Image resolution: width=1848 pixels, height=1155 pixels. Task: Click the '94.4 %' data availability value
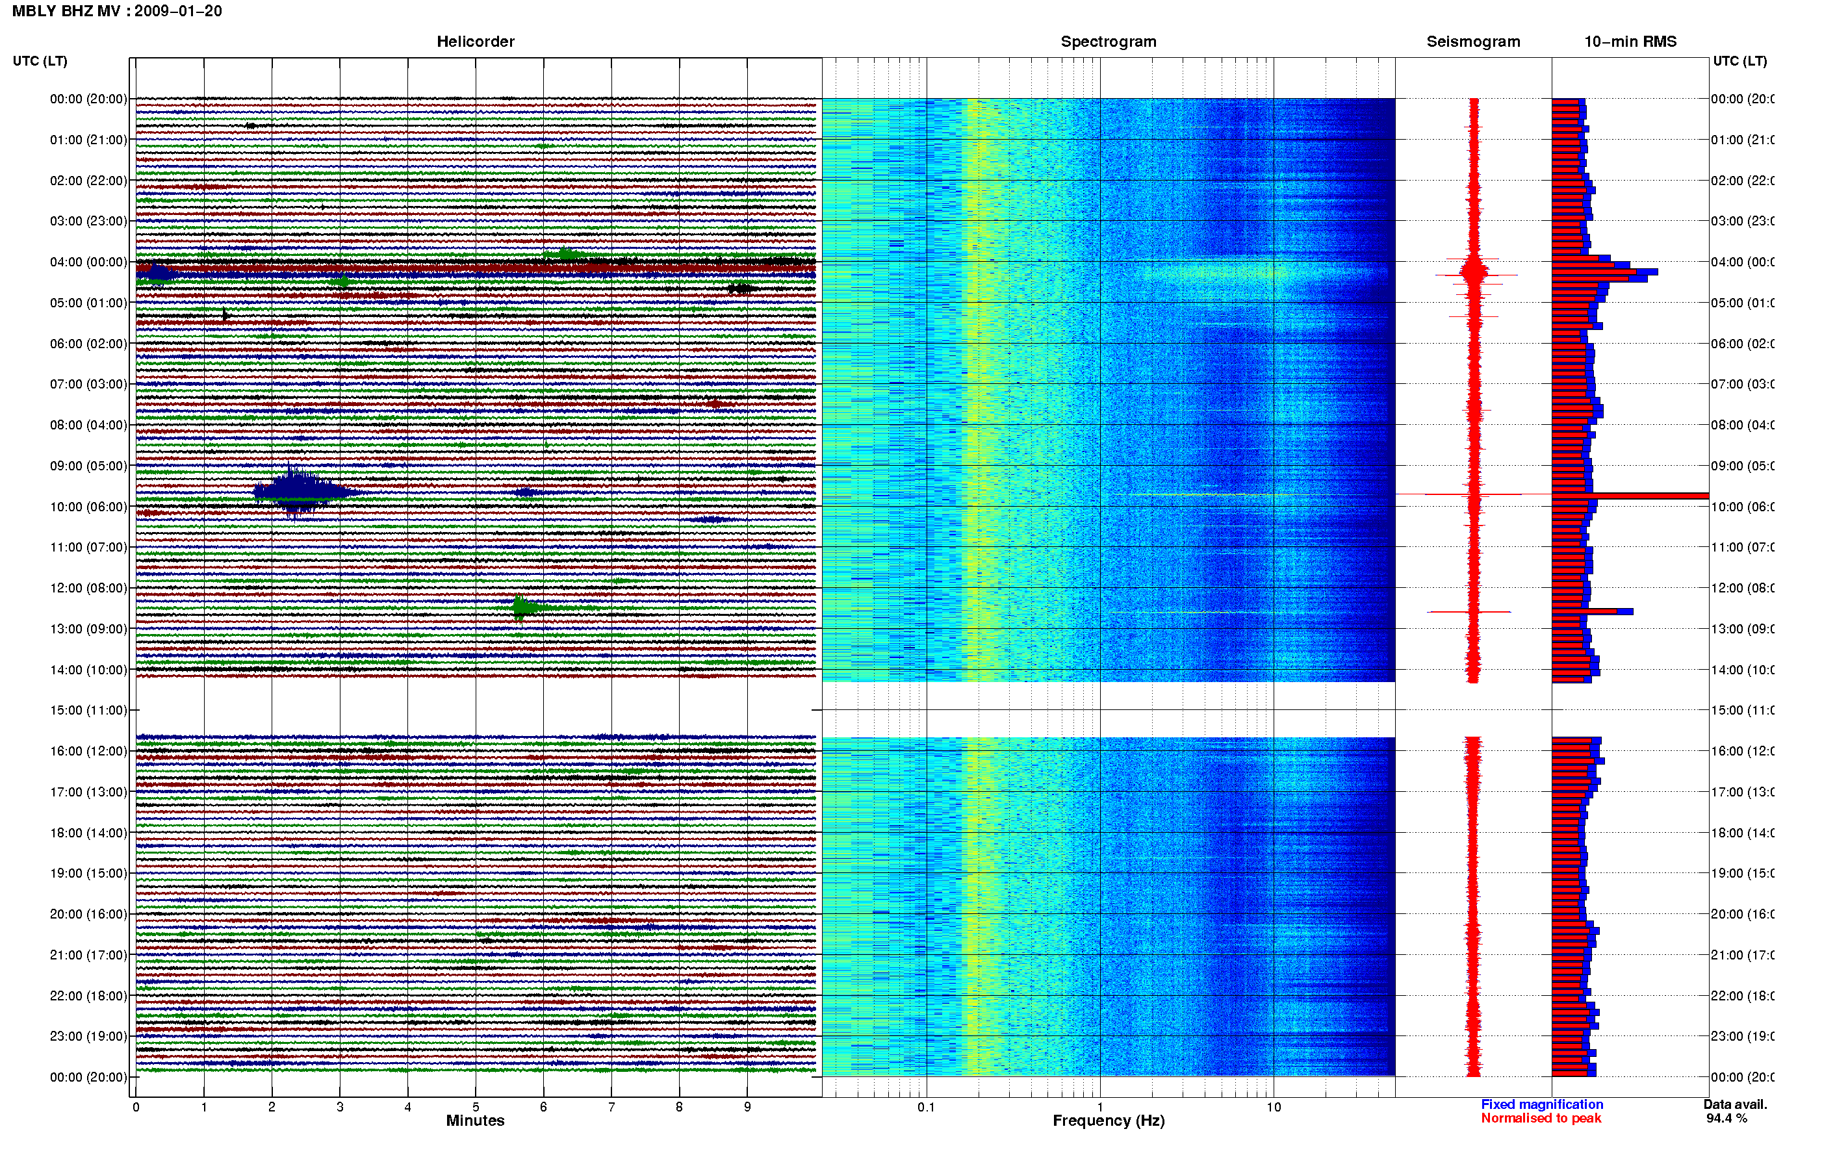click(x=1726, y=1119)
